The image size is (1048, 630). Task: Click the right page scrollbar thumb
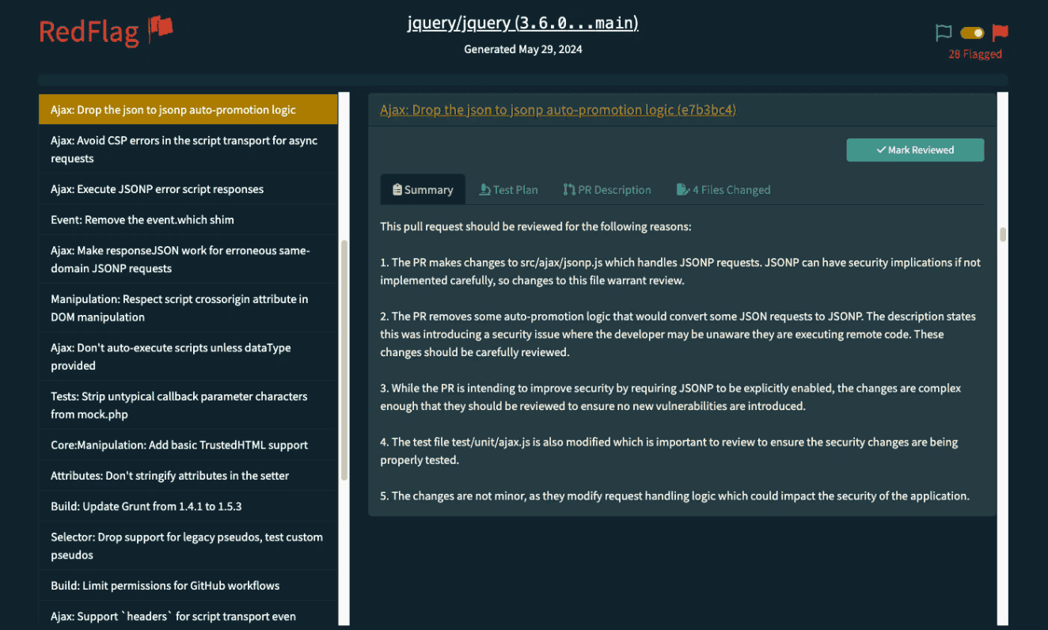click(1003, 234)
